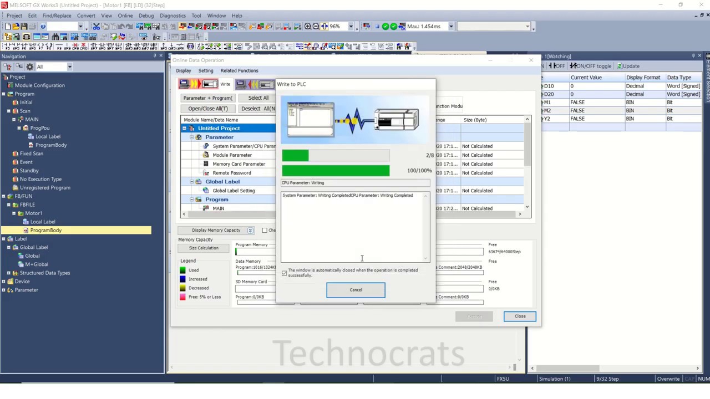Click the Global Label Setting row icon
The height and width of the screenshot is (399, 710).
pos(206,191)
